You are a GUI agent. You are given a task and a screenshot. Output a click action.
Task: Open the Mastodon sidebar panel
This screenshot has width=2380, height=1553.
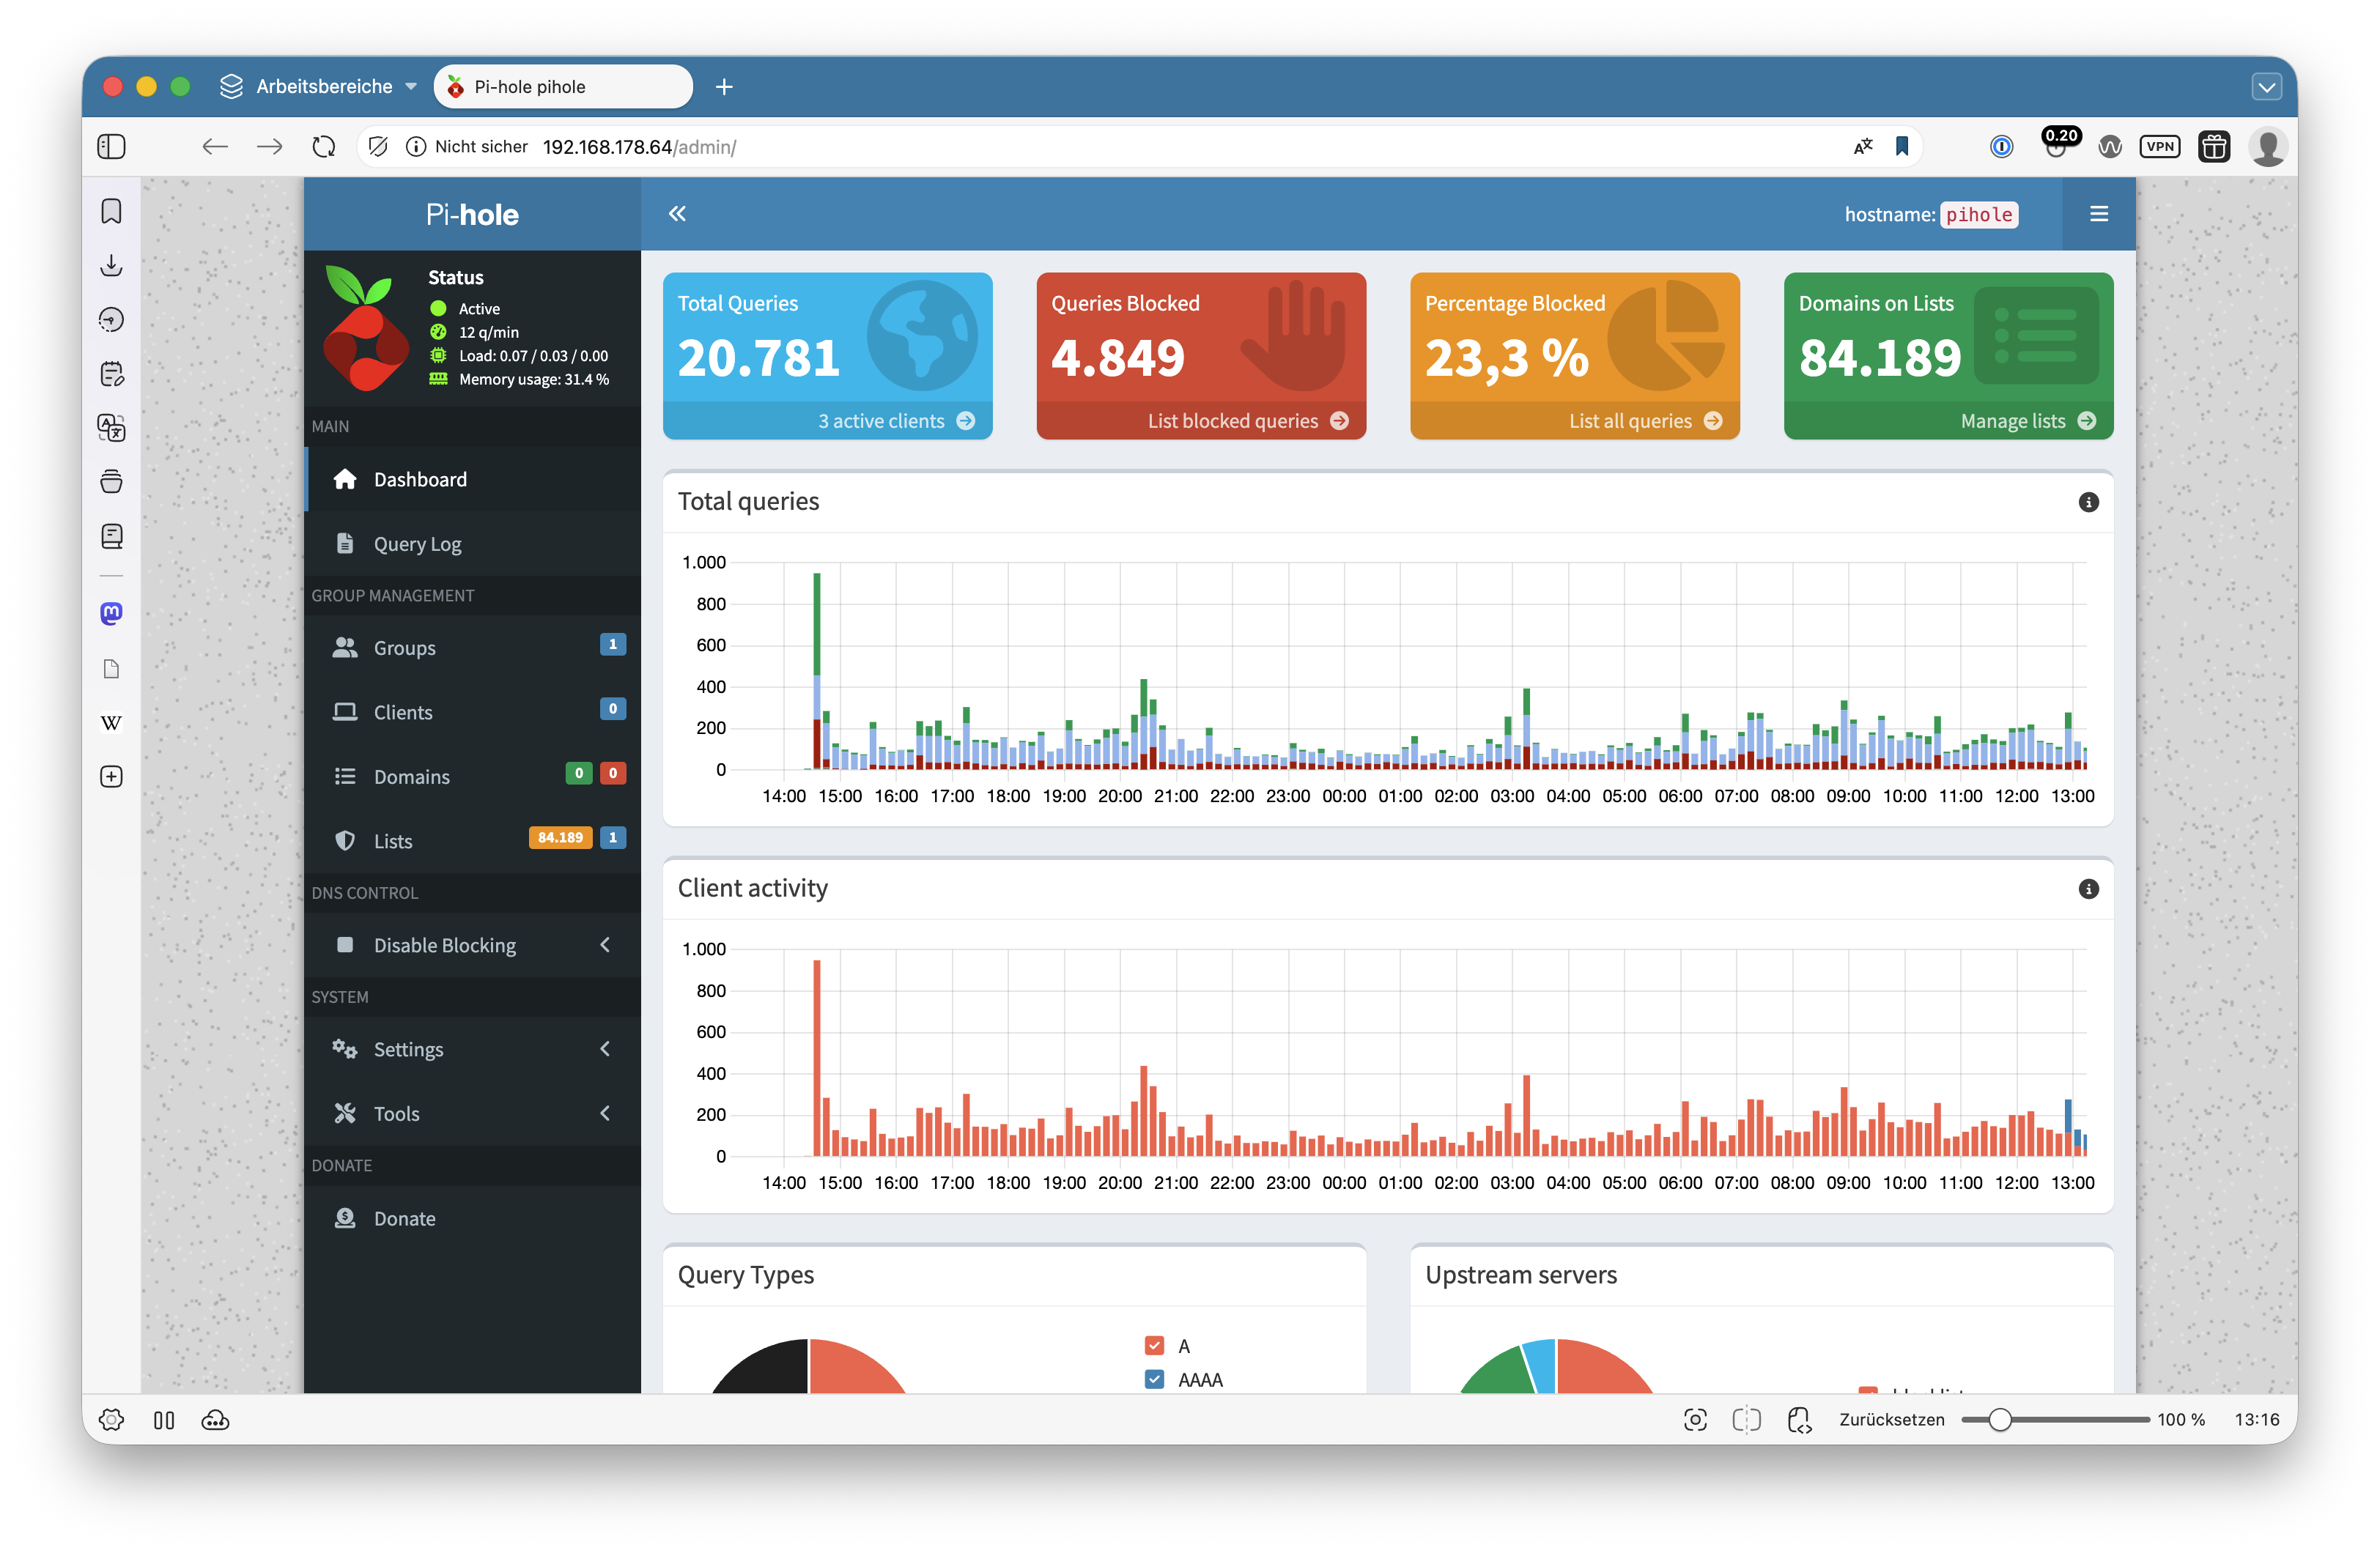point(112,613)
